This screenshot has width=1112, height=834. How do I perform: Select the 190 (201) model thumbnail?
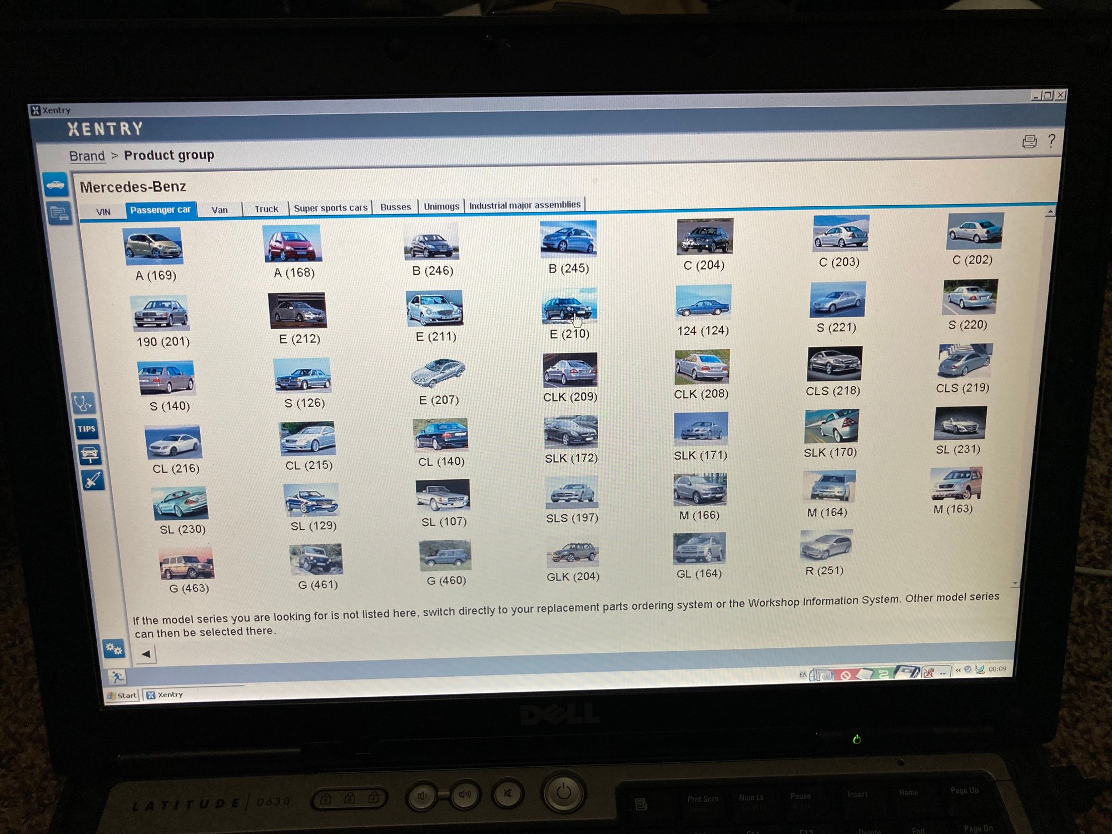click(160, 313)
